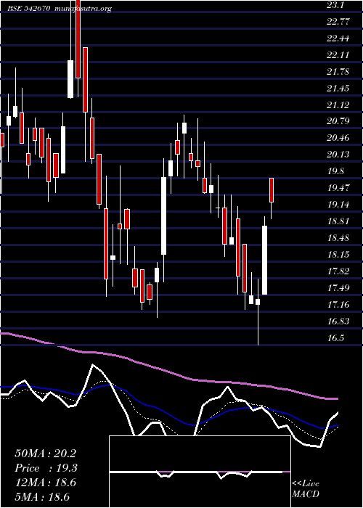Click inside the Live MACD inset chart

pos(200,472)
